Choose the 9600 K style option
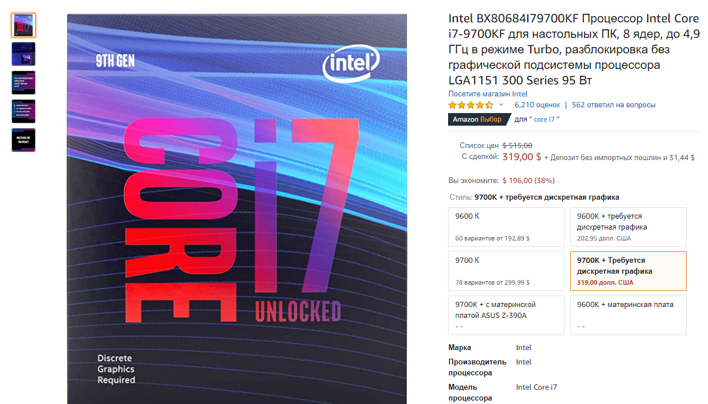Screen dimensions: 708x404 click(x=506, y=227)
